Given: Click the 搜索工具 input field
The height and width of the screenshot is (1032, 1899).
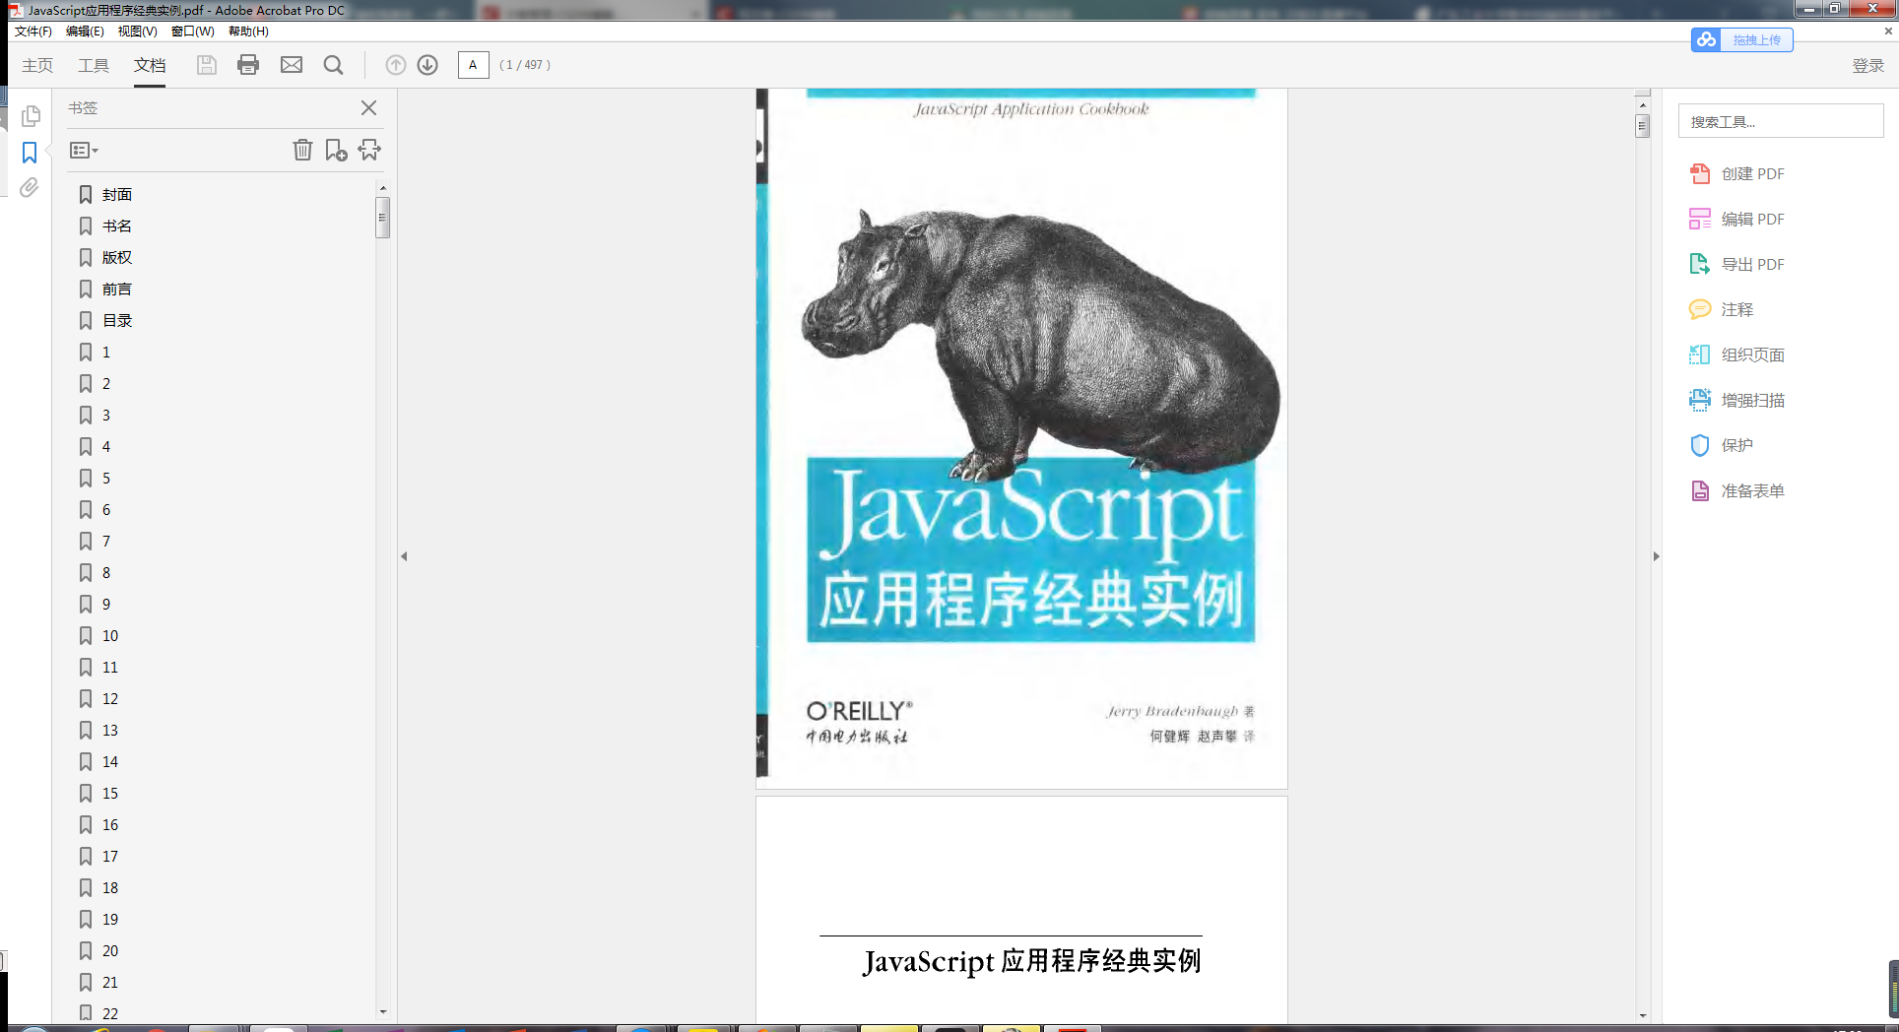Looking at the screenshot, I should [1780, 120].
